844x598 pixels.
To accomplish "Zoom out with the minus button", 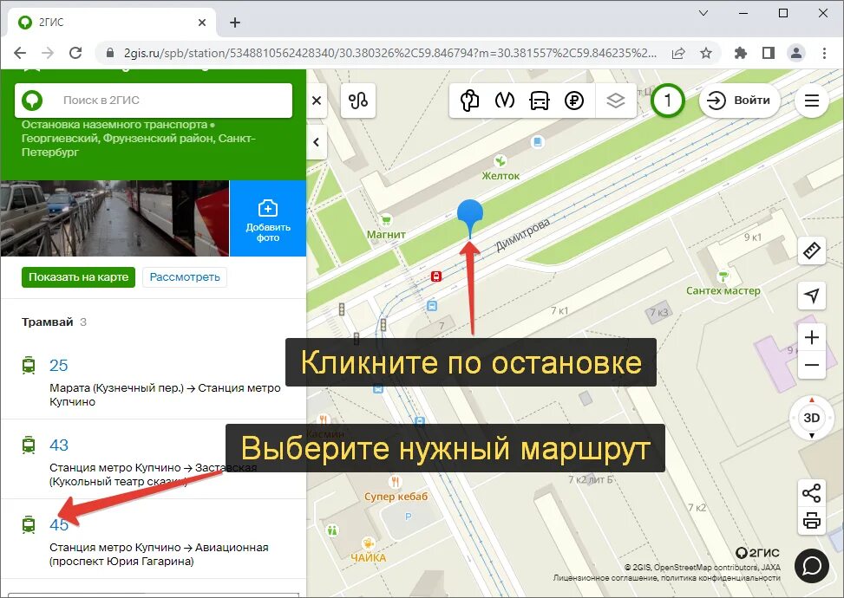I will click(812, 365).
